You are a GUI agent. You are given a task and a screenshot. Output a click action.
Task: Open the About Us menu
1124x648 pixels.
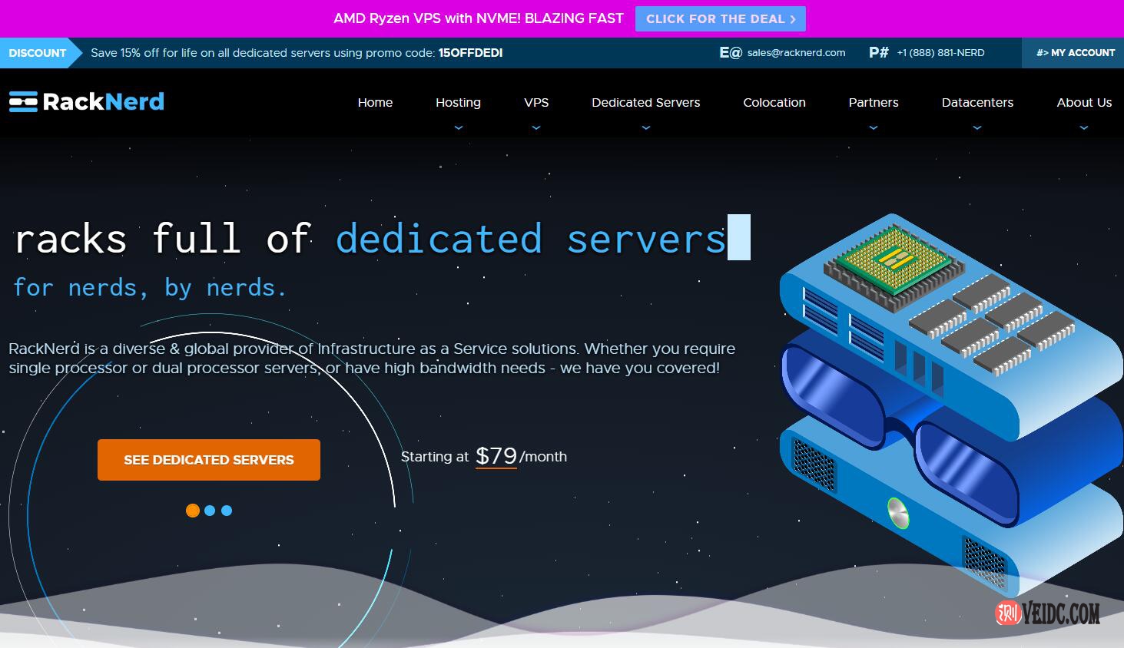pyautogui.click(x=1084, y=102)
